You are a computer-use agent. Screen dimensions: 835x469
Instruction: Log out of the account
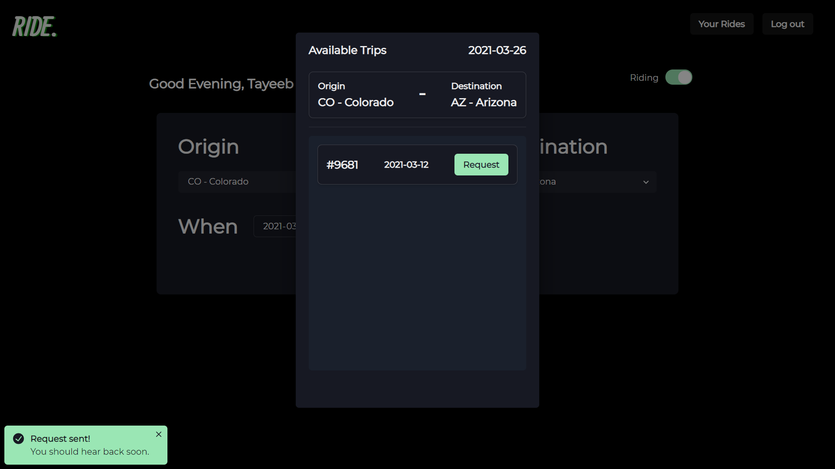click(787, 24)
